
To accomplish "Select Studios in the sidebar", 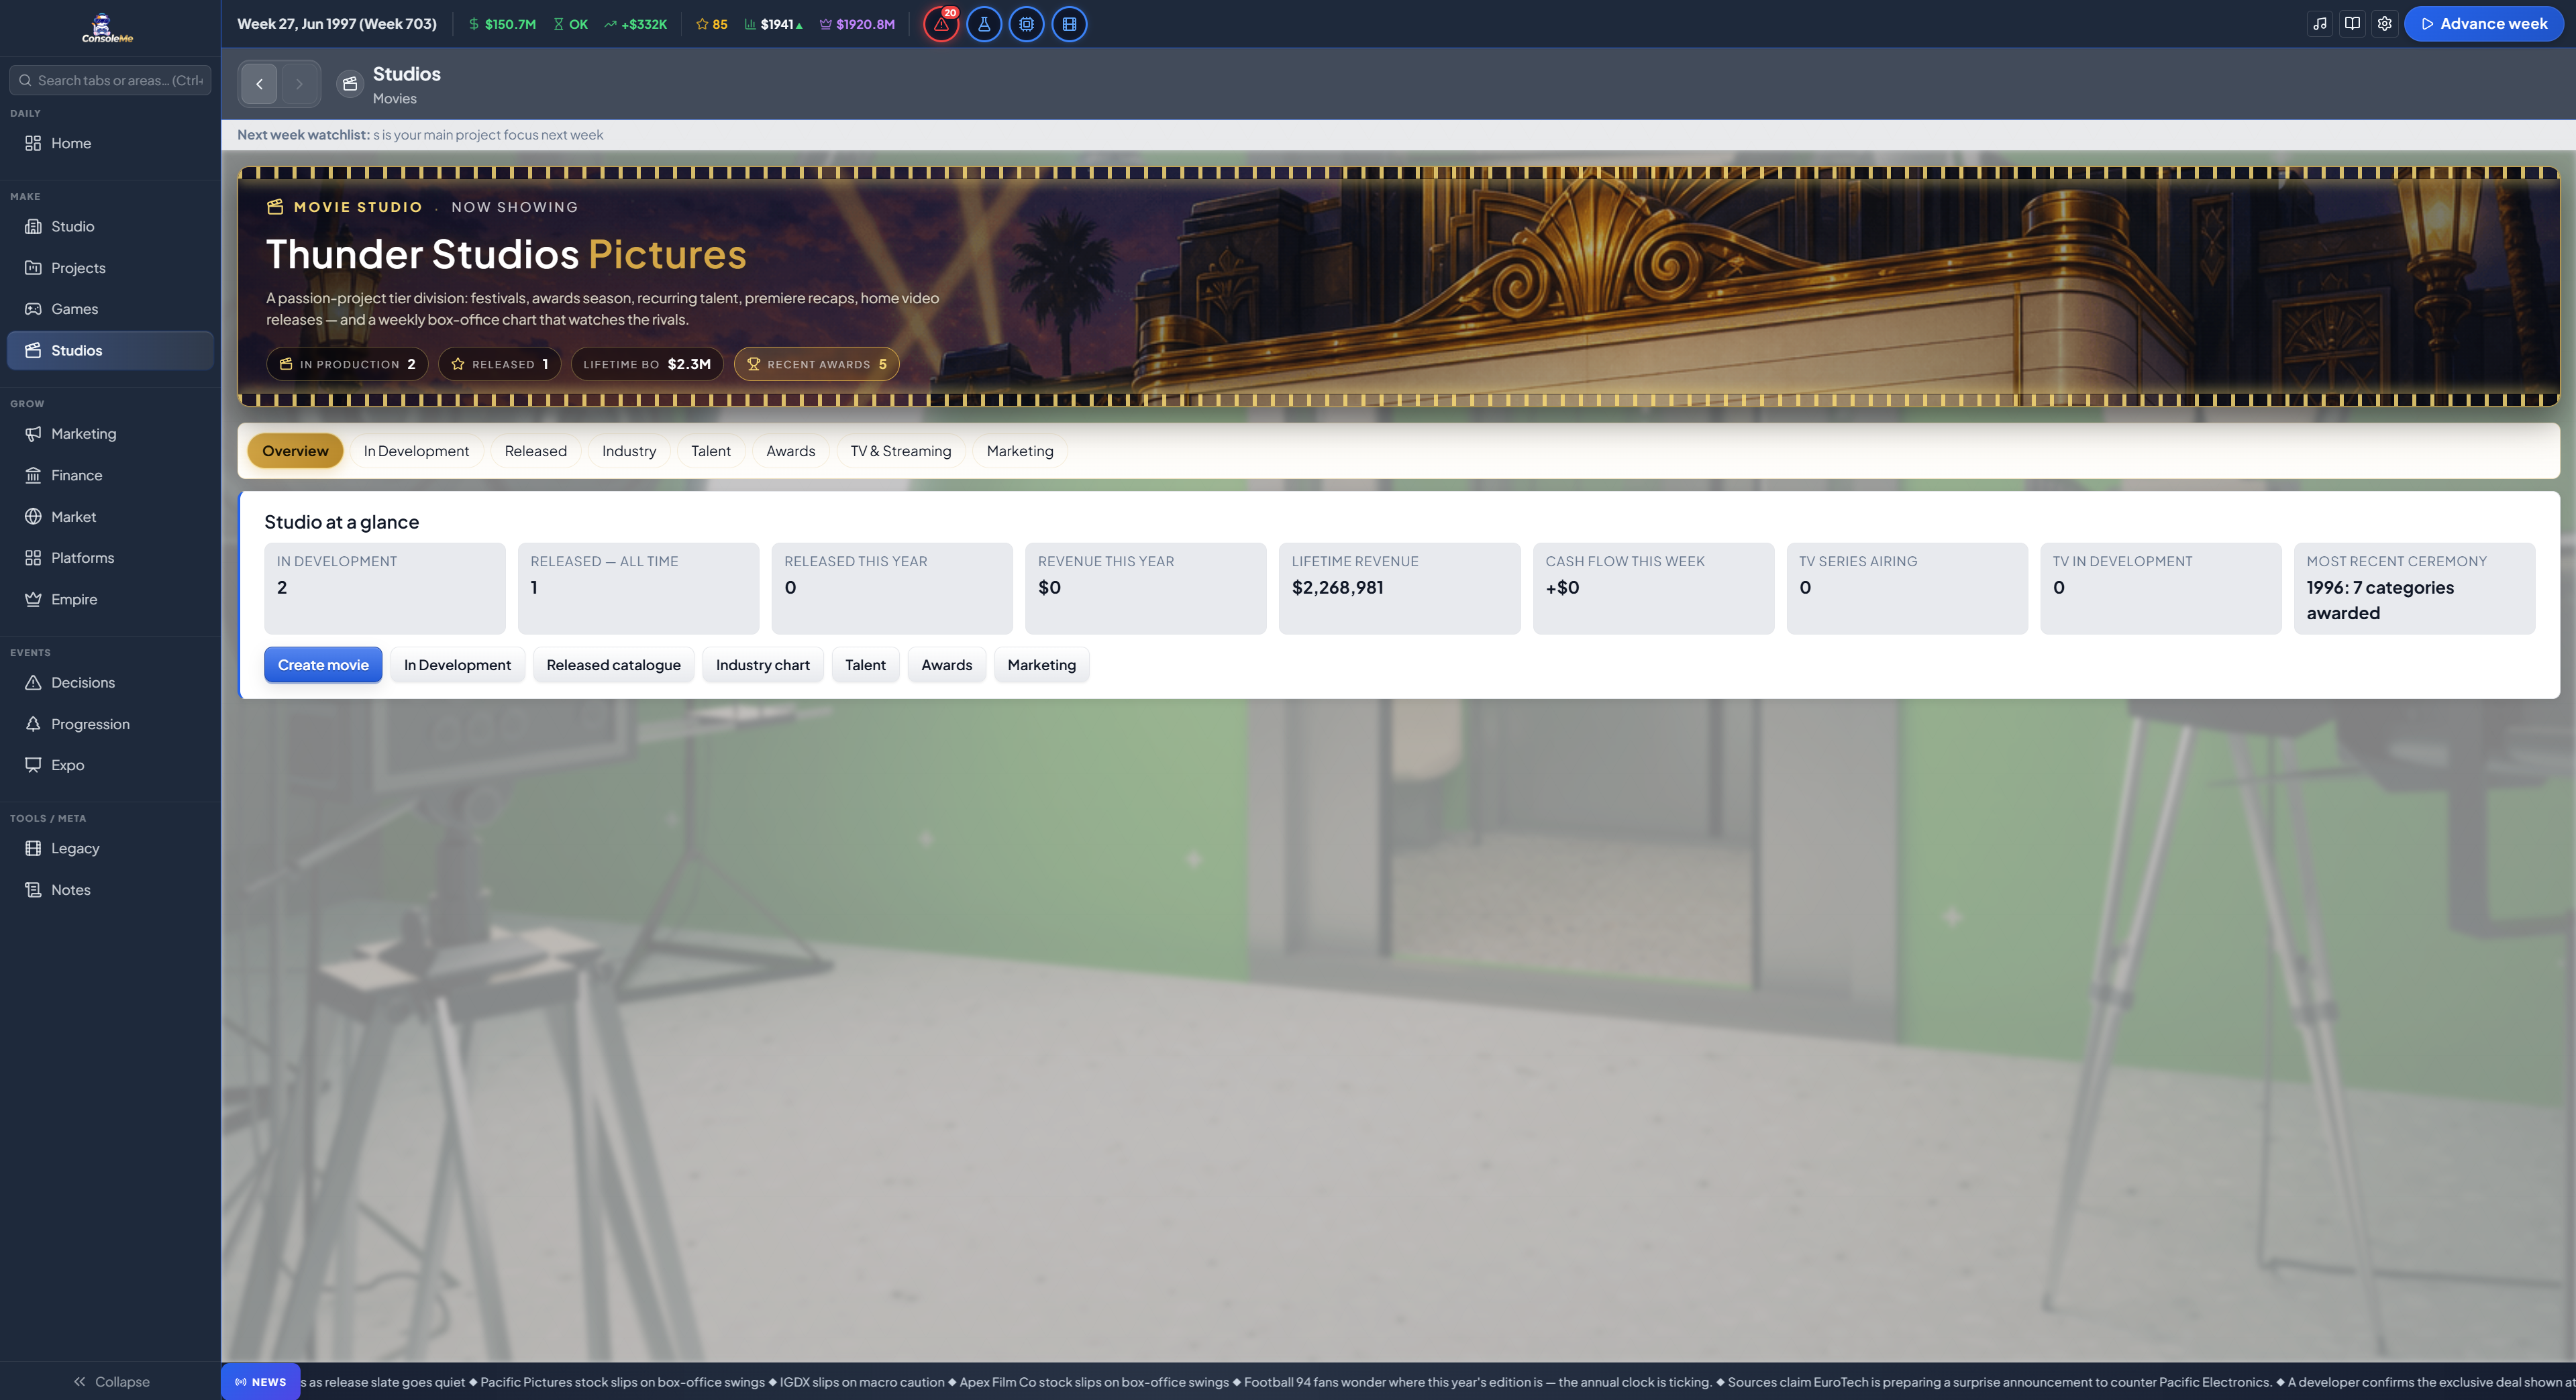I will (110, 350).
